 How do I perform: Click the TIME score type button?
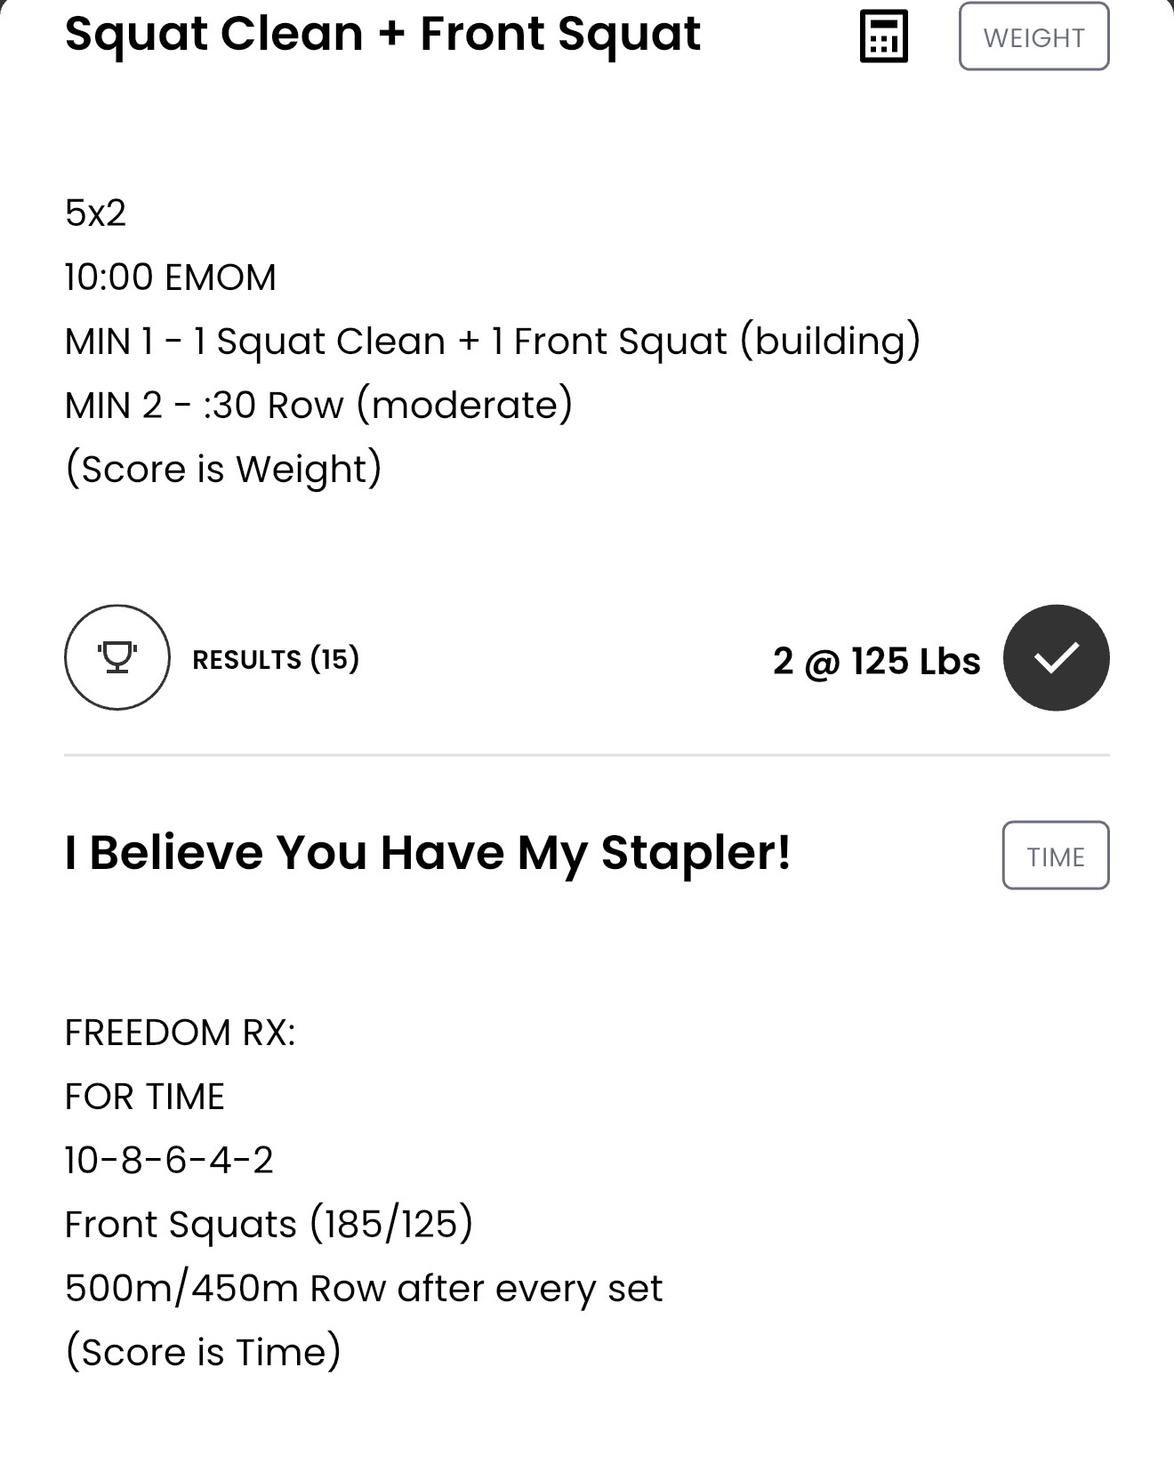tap(1056, 856)
